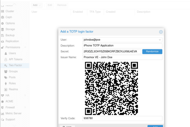Open Realms in the sidebar
The height and width of the screenshot is (127, 190).
13,89
